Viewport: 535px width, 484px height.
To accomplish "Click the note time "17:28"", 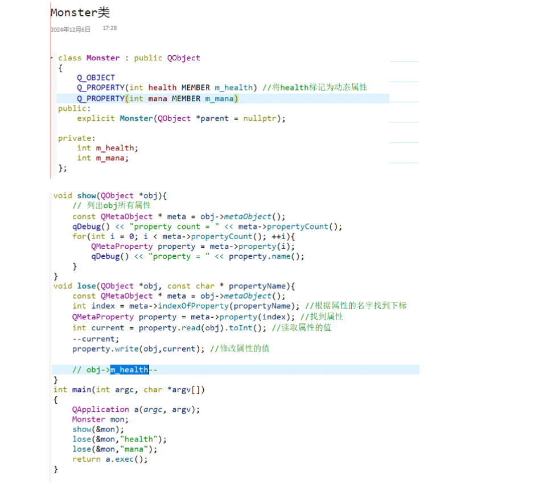I will coord(109,28).
